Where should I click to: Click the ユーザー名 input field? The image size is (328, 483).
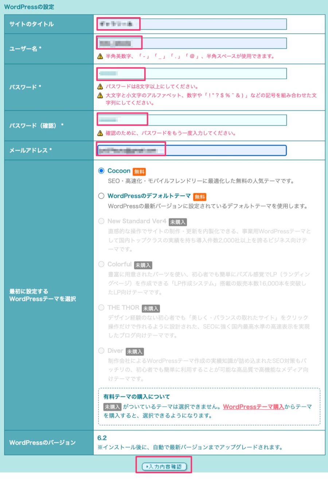click(x=190, y=42)
